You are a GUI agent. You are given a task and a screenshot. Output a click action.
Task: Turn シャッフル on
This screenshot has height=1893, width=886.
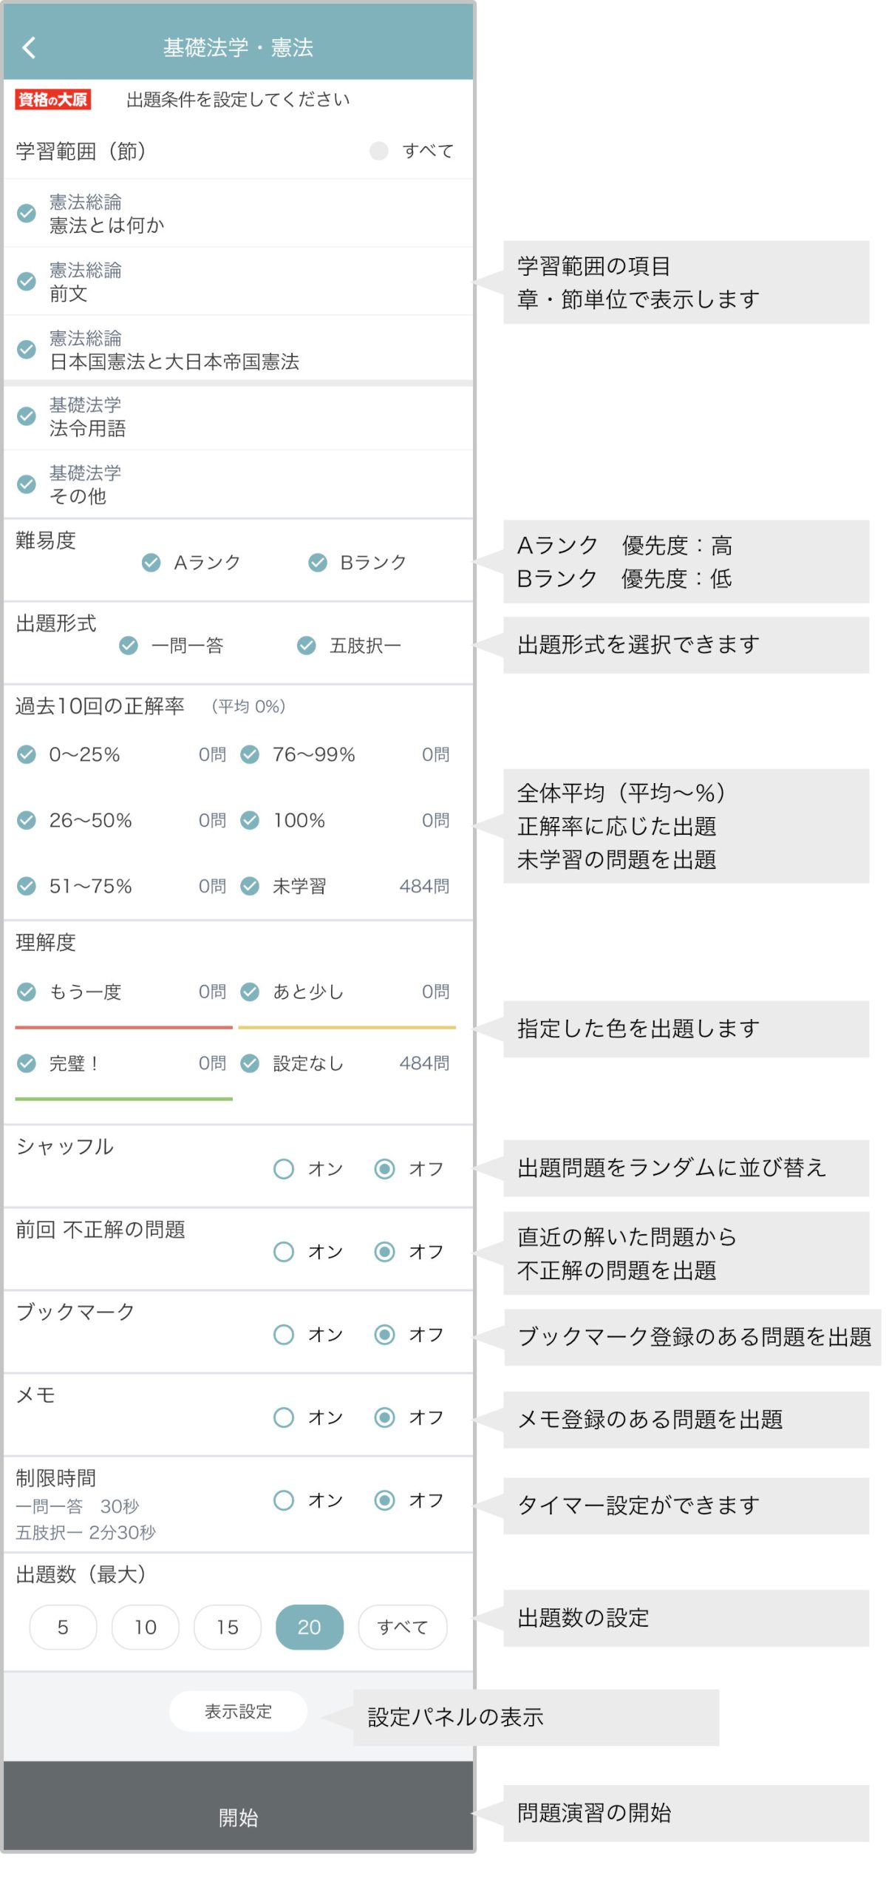(284, 1169)
